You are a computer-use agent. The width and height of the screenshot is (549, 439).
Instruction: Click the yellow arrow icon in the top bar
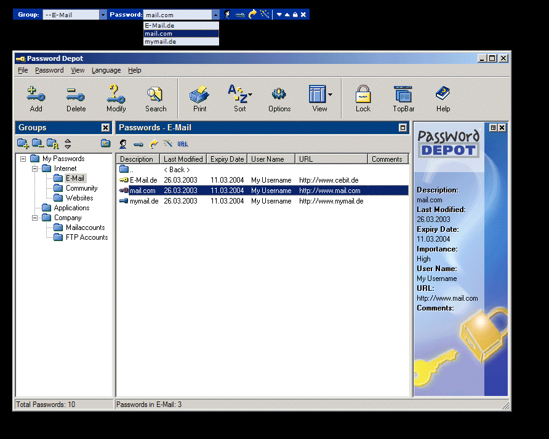tap(252, 14)
